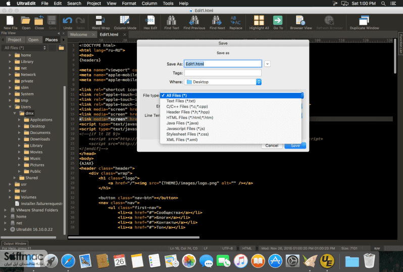Launch Browser View from the toolbar
Image resolution: width=403 pixels, height=272 pixels.
click(300, 22)
